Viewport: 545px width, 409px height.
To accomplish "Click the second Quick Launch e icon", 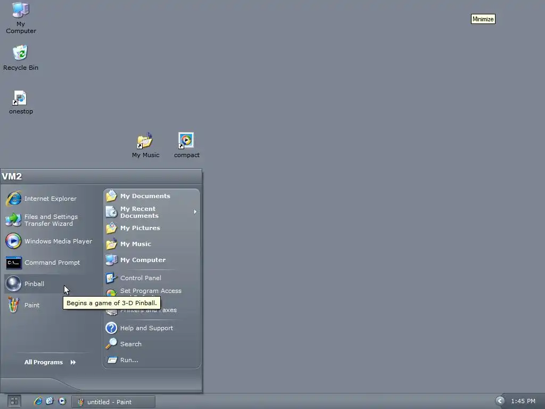I will (x=49, y=402).
